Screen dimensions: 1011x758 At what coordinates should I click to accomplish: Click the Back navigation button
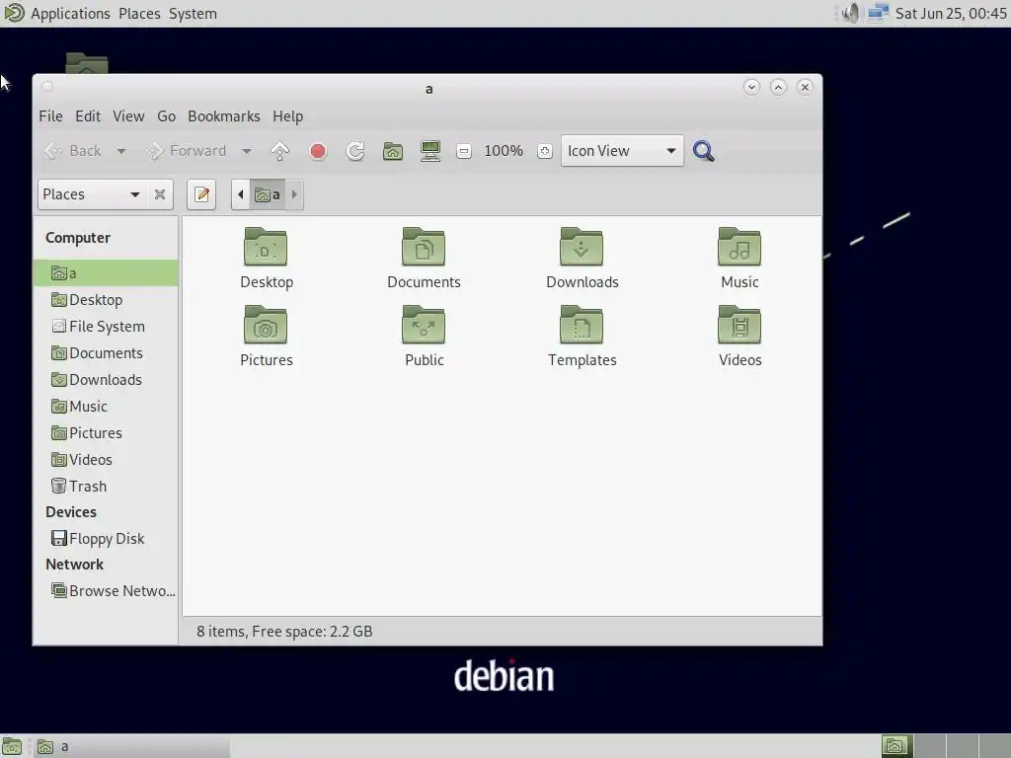[73, 151]
